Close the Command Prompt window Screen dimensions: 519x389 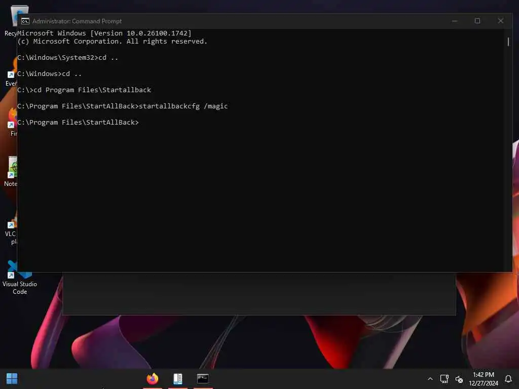[x=500, y=21]
